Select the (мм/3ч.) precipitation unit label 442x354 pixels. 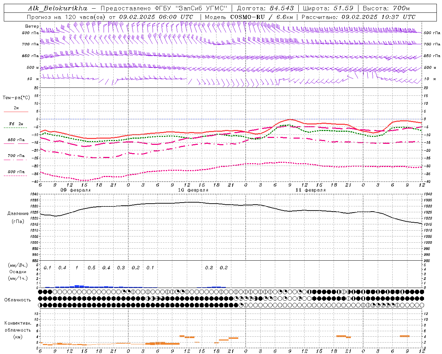coord(18,265)
